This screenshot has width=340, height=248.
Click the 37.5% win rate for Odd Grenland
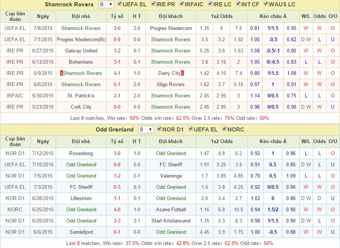point(132,244)
